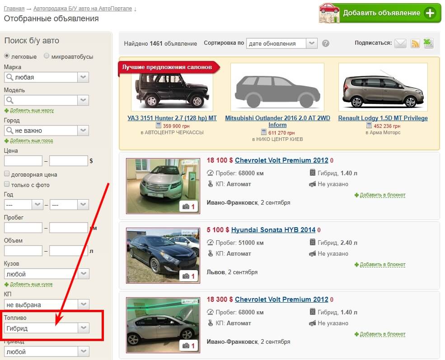445x360 pixels.
Task: Click photo count camera icon on Hyundai Sonata
Action: click(x=186, y=276)
